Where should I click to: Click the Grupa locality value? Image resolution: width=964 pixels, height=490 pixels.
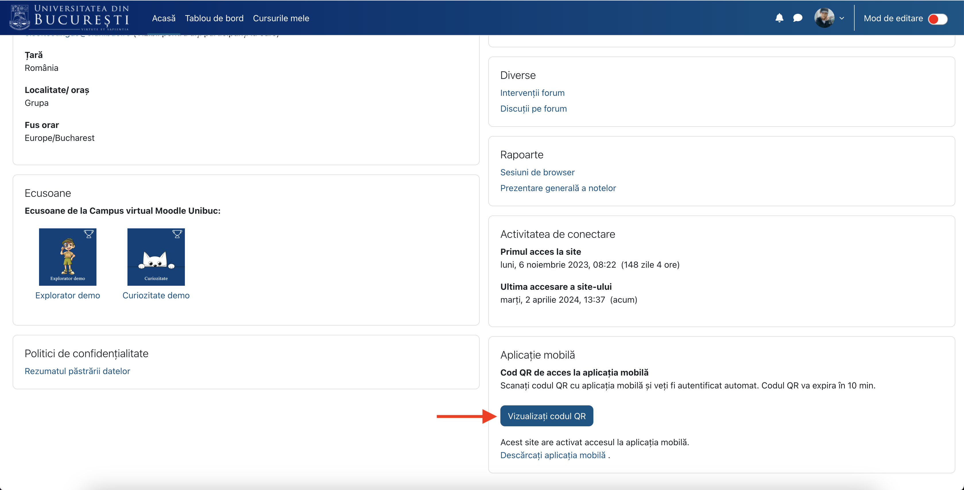point(37,103)
